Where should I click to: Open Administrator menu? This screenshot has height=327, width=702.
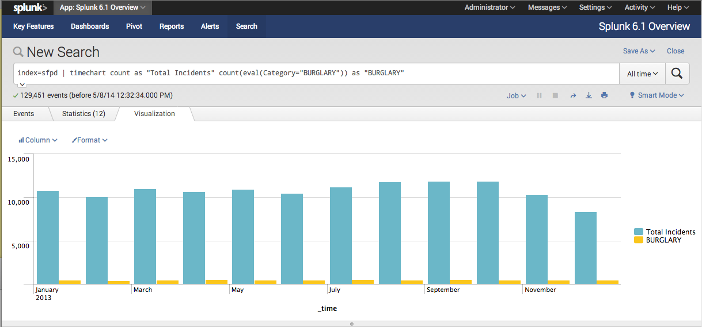pyautogui.click(x=490, y=7)
